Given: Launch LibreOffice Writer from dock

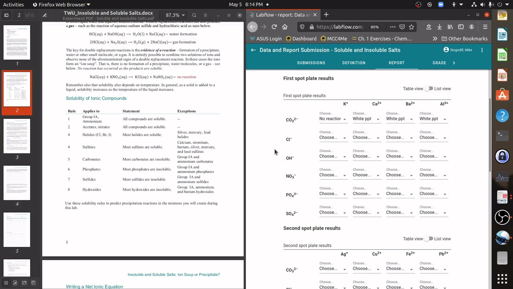Looking at the screenshot, I should click(502, 35).
